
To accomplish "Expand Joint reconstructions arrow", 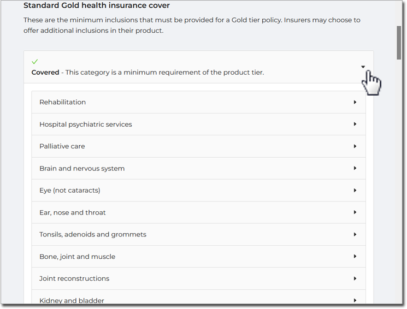I will (355, 278).
